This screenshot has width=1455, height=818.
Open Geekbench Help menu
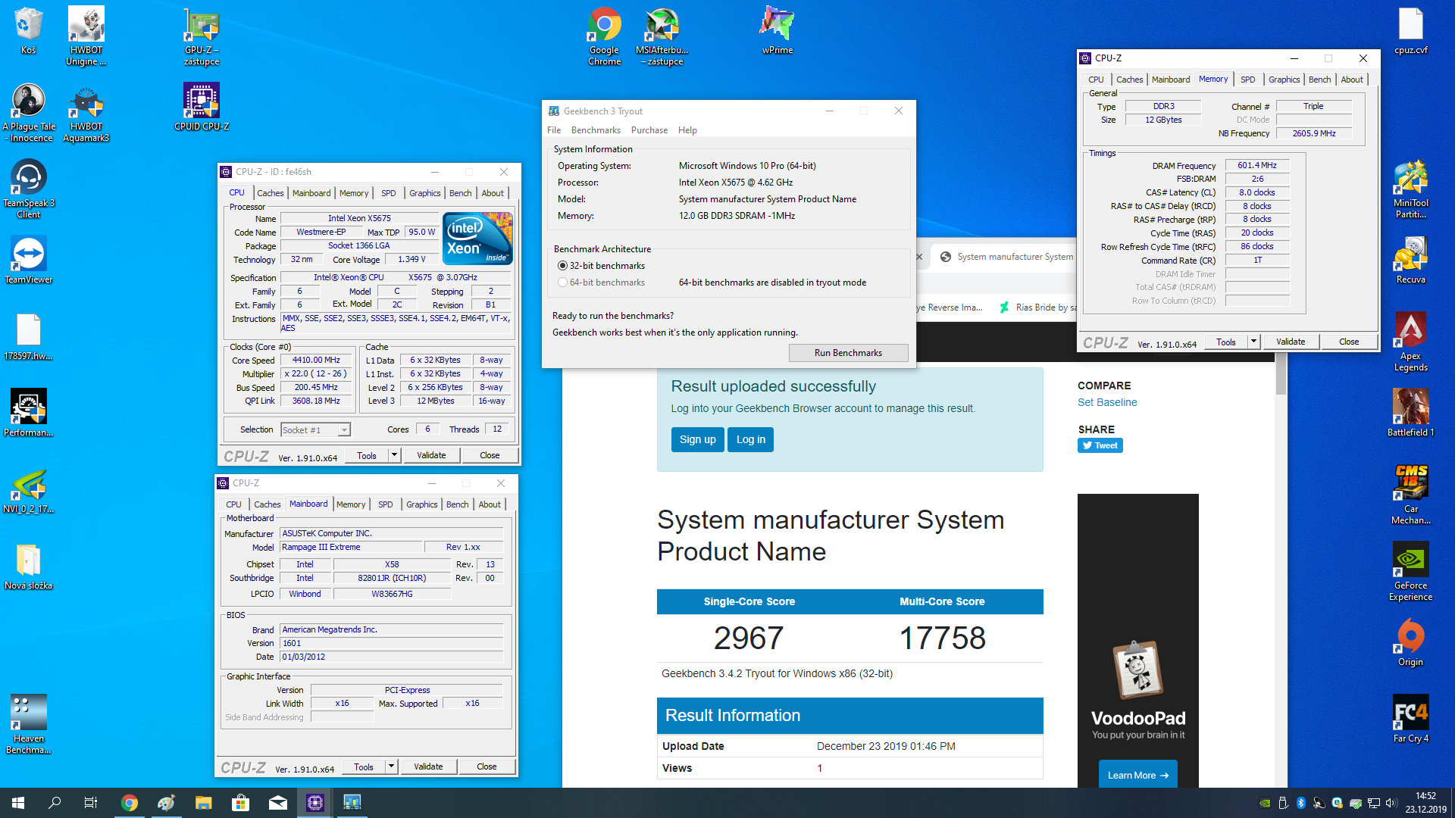coord(687,130)
